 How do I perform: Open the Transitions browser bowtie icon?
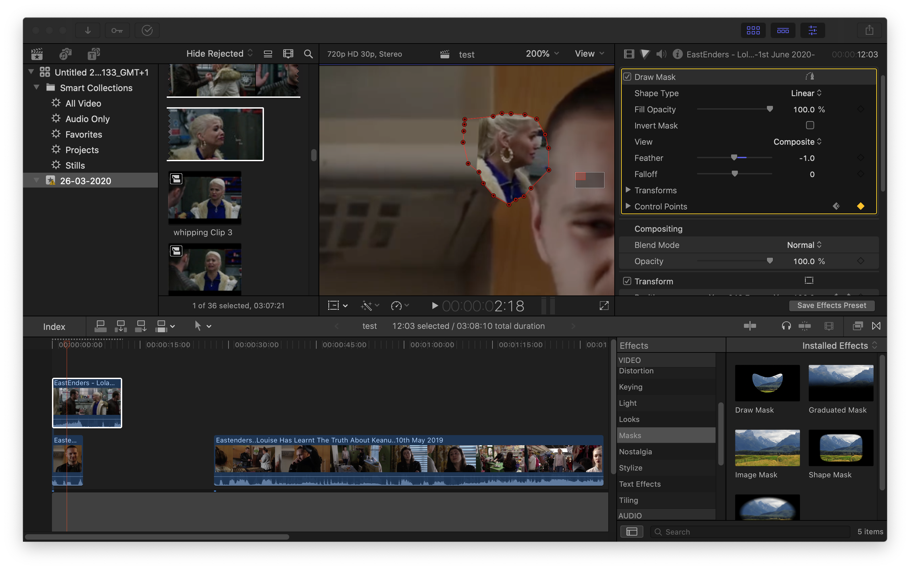tap(876, 326)
